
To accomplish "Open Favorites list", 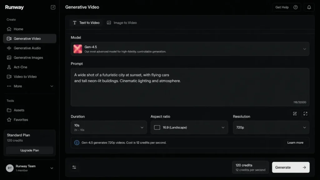I will (30, 120).
